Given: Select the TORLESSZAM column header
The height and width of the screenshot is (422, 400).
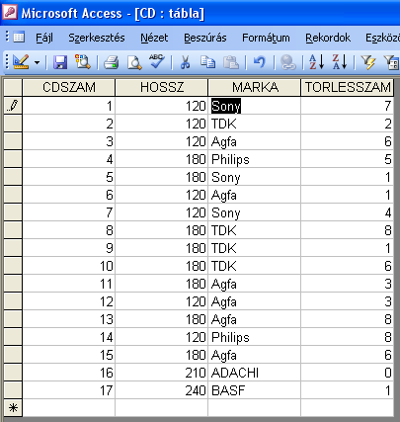Looking at the screenshot, I should [348, 87].
